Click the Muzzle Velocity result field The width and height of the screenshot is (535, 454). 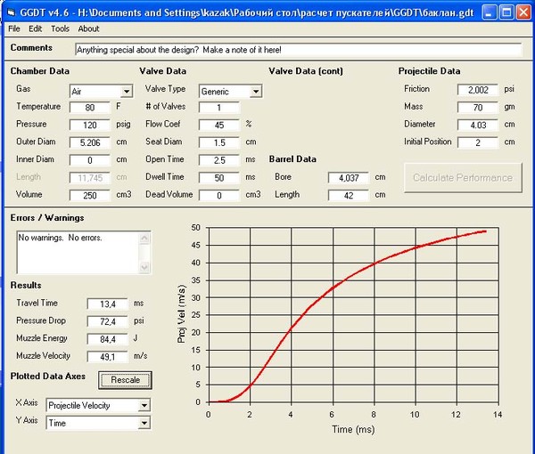[x=108, y=357]
